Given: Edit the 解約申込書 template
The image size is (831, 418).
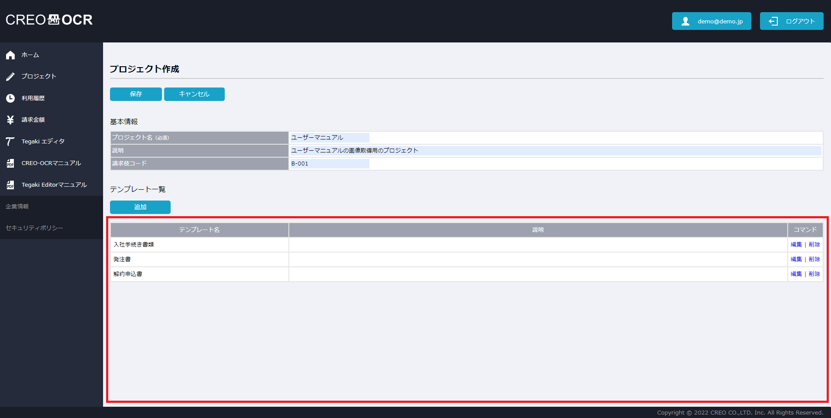Looking at the screenshot, I should pyautogui.click(x=796, y=274).
